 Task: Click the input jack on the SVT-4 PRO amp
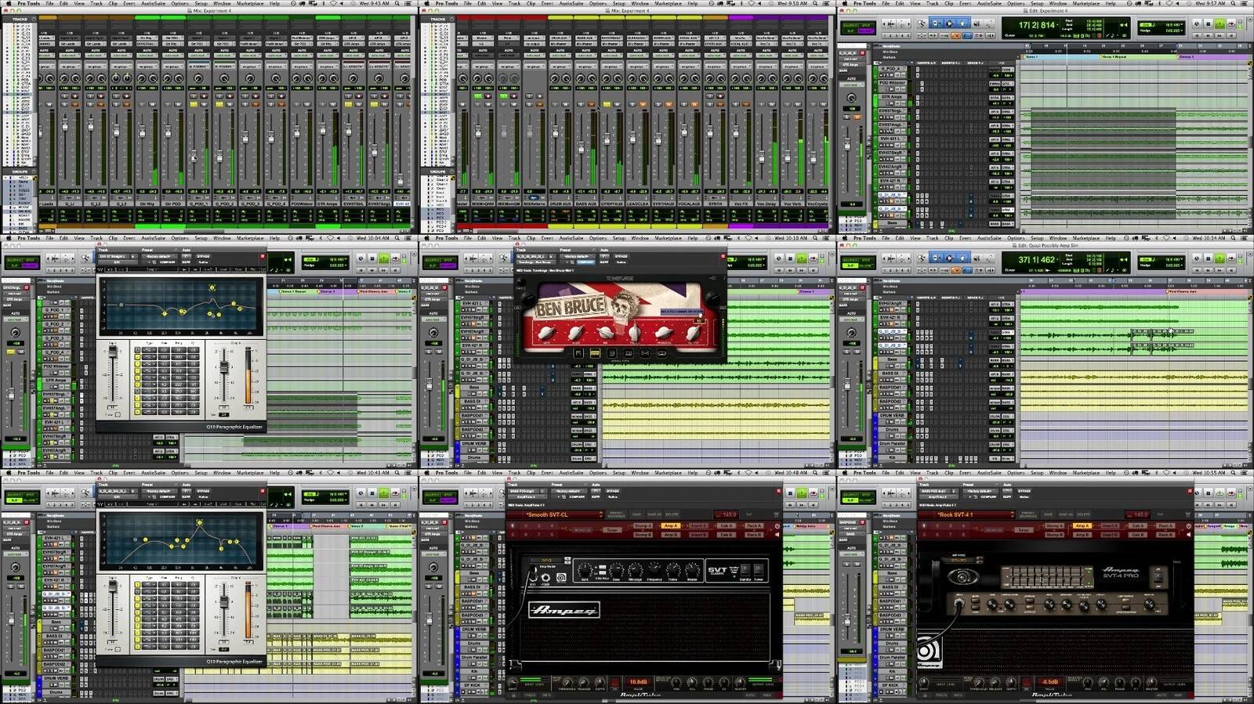click(x=959, y=603)
